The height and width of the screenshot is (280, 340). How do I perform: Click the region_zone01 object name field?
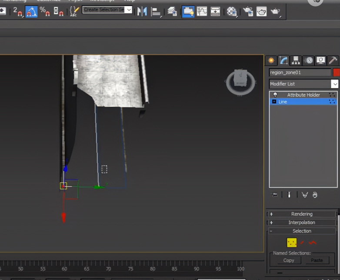point(300,72)
